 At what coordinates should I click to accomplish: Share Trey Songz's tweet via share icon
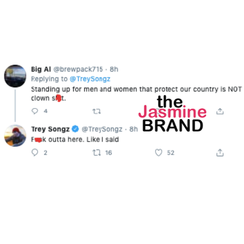click(220, 153)
